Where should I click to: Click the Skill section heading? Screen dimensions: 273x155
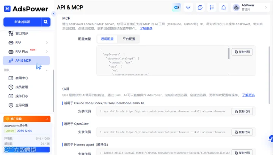point(66,89)
